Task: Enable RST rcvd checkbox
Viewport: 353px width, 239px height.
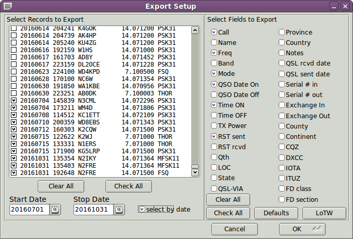Action: (214, 147)
